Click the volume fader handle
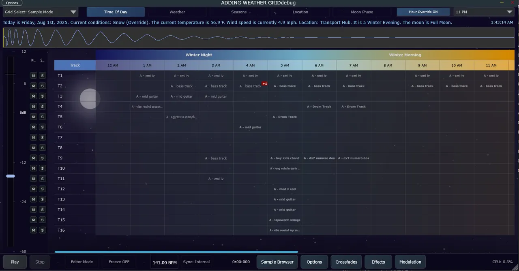This screenshot has height=271, width=519. [x=11, y=176]
